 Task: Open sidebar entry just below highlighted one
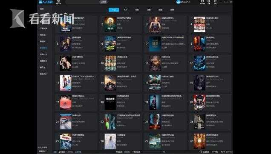click(x=43, y=54)
